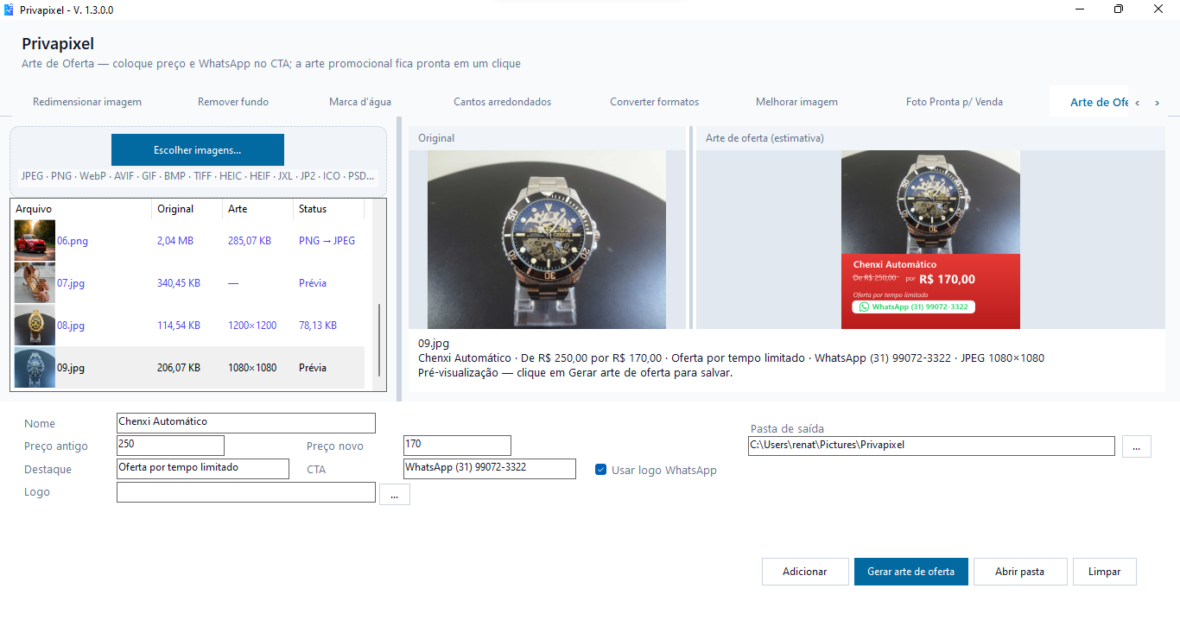Go to the Cantos arredondados tab
The height and width of the screenshot is (620, 1180).
tap(503, 102)
